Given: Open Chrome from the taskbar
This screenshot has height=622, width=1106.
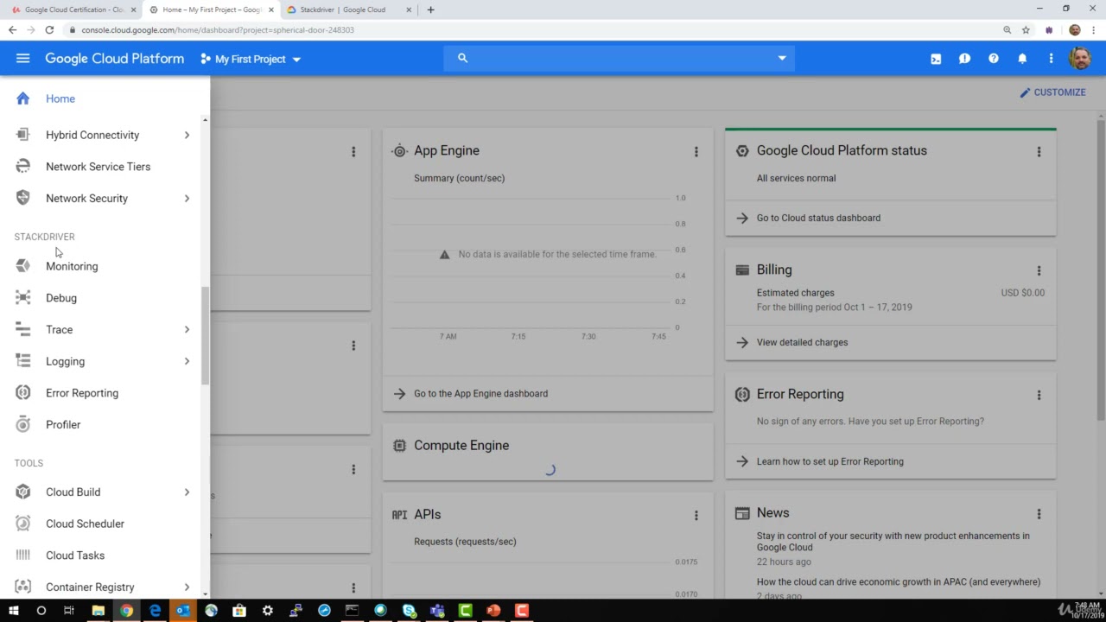Looking at the screenshot, I should [x=126, y=611].
